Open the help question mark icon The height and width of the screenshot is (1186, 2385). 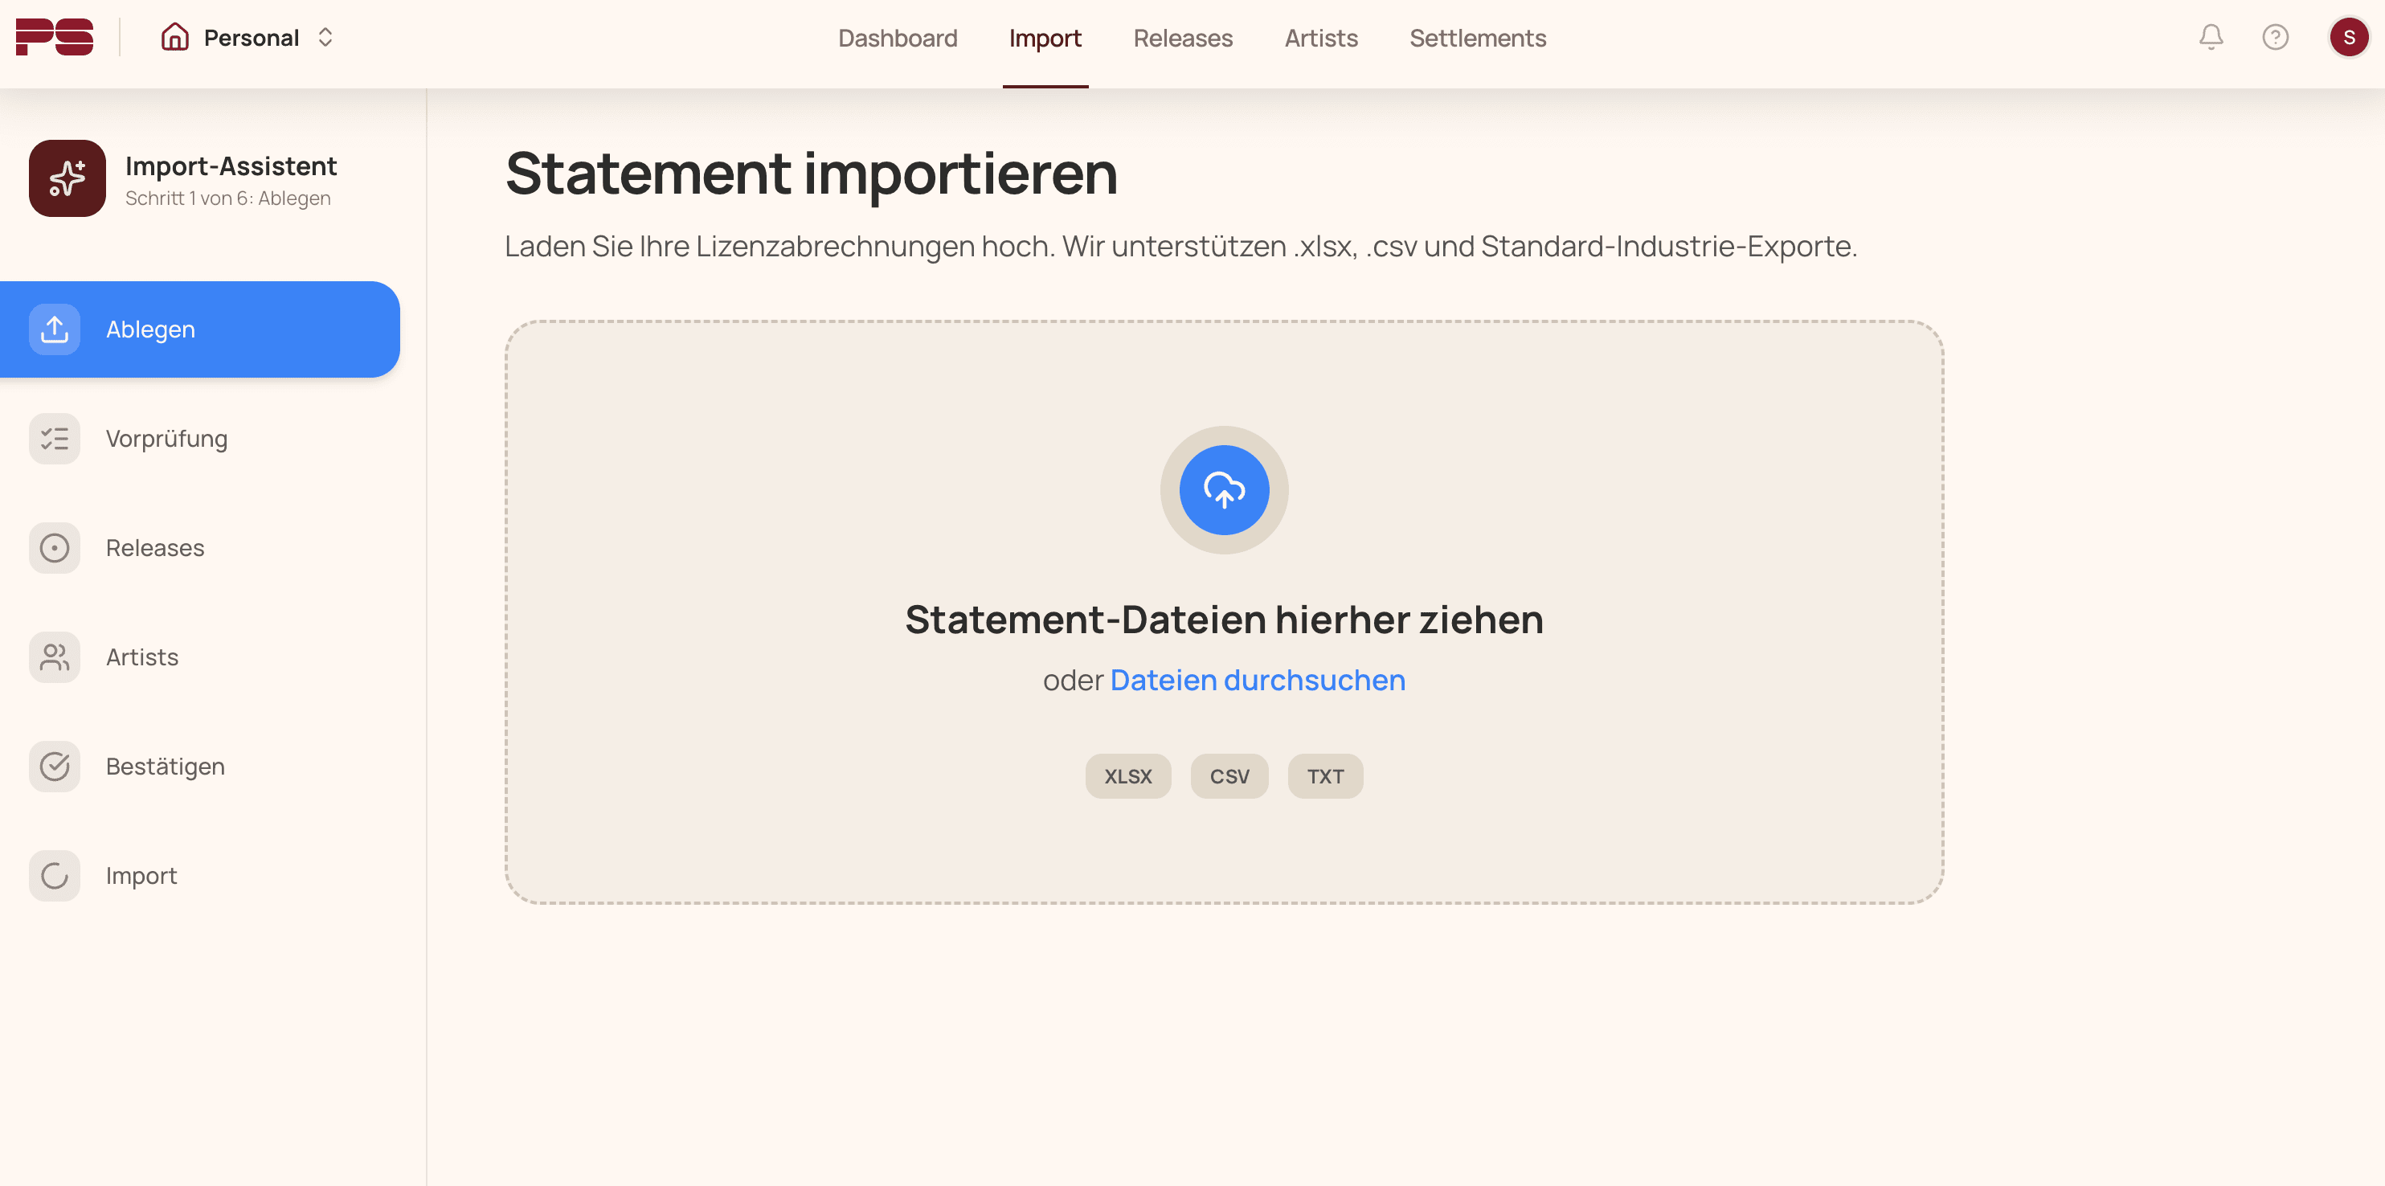2275,37
